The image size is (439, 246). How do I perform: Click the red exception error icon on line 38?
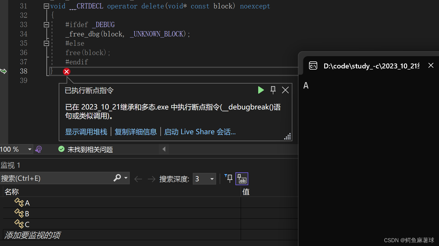click(x=67, y=72)
